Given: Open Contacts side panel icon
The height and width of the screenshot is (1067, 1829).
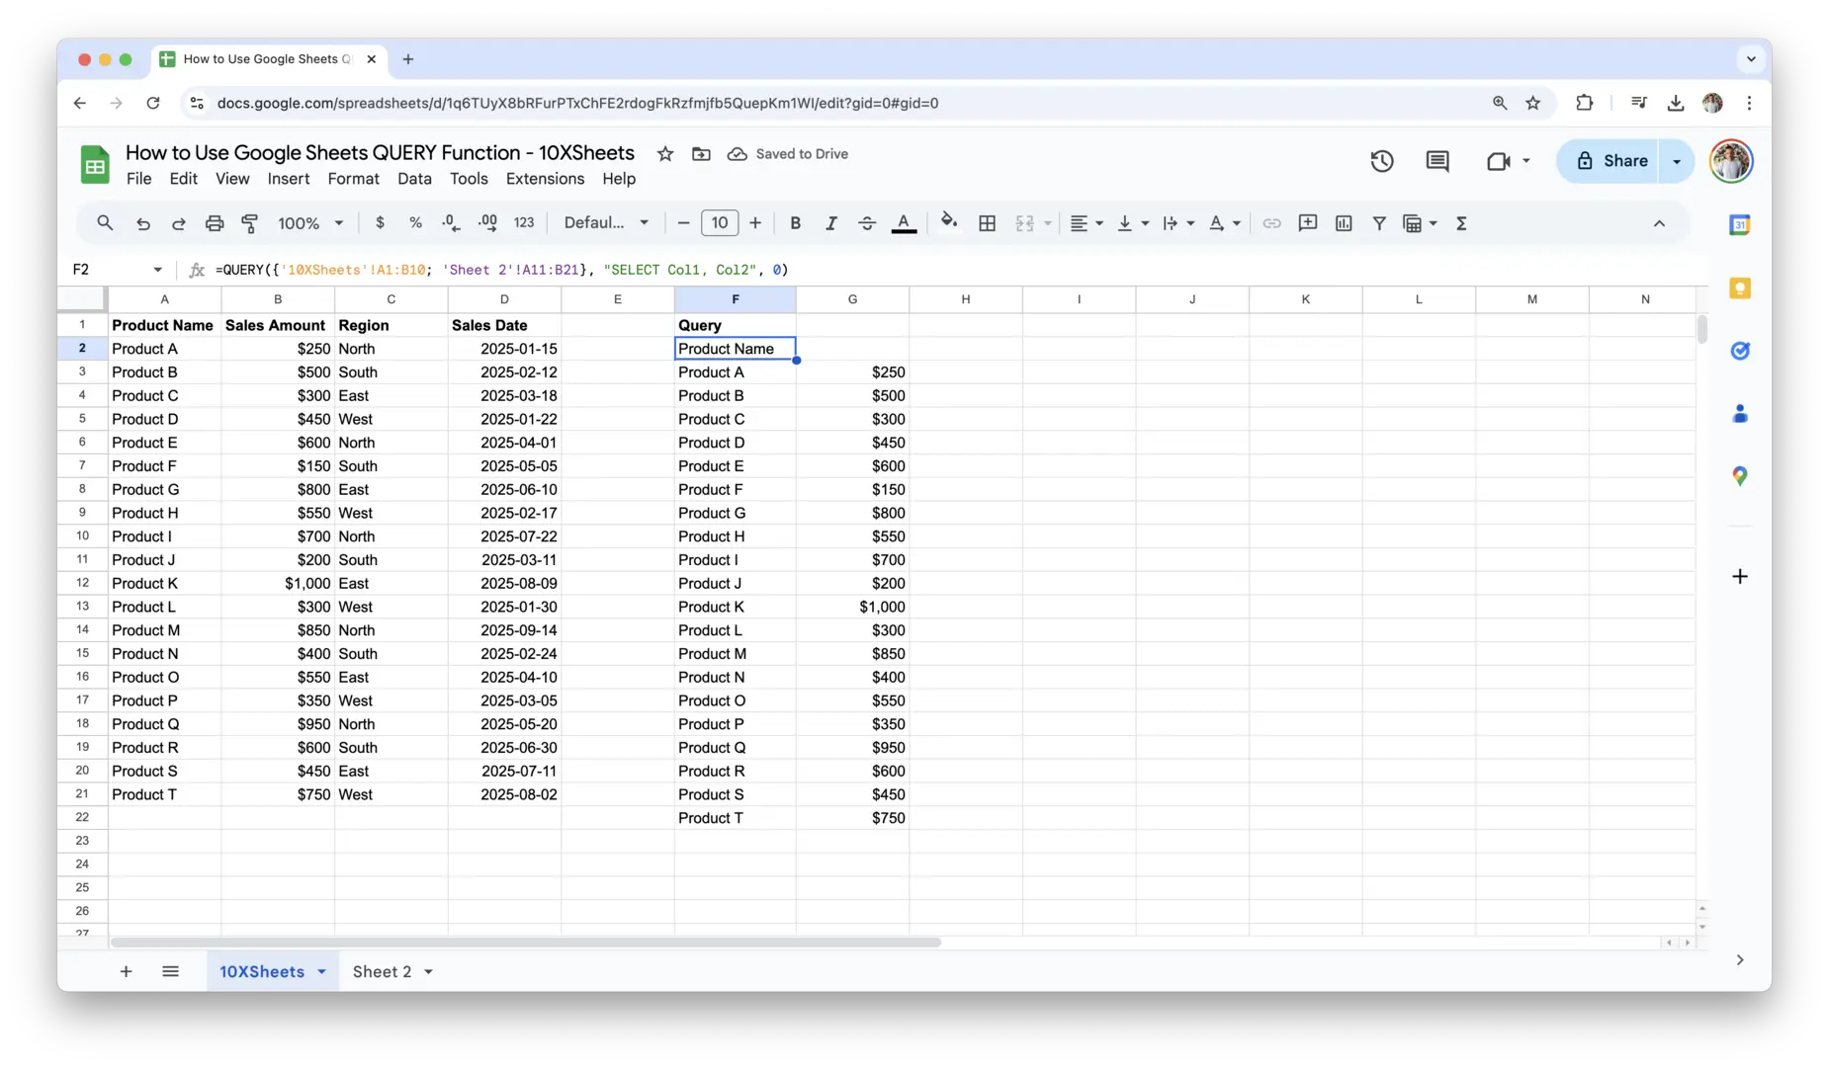Looking at the screenshot, I should coord(1740,413).
